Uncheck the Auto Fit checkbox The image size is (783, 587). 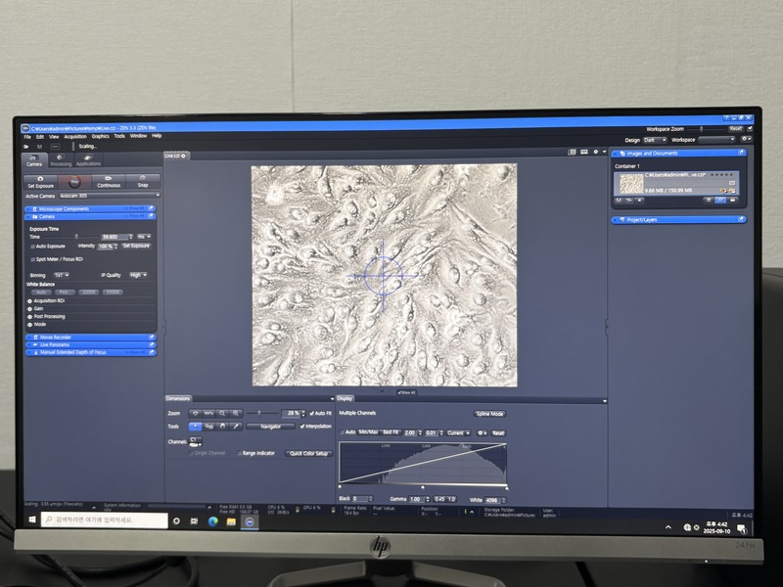[x=312, y=414]
